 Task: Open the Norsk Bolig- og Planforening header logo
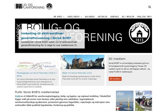[x=30, y=6]
